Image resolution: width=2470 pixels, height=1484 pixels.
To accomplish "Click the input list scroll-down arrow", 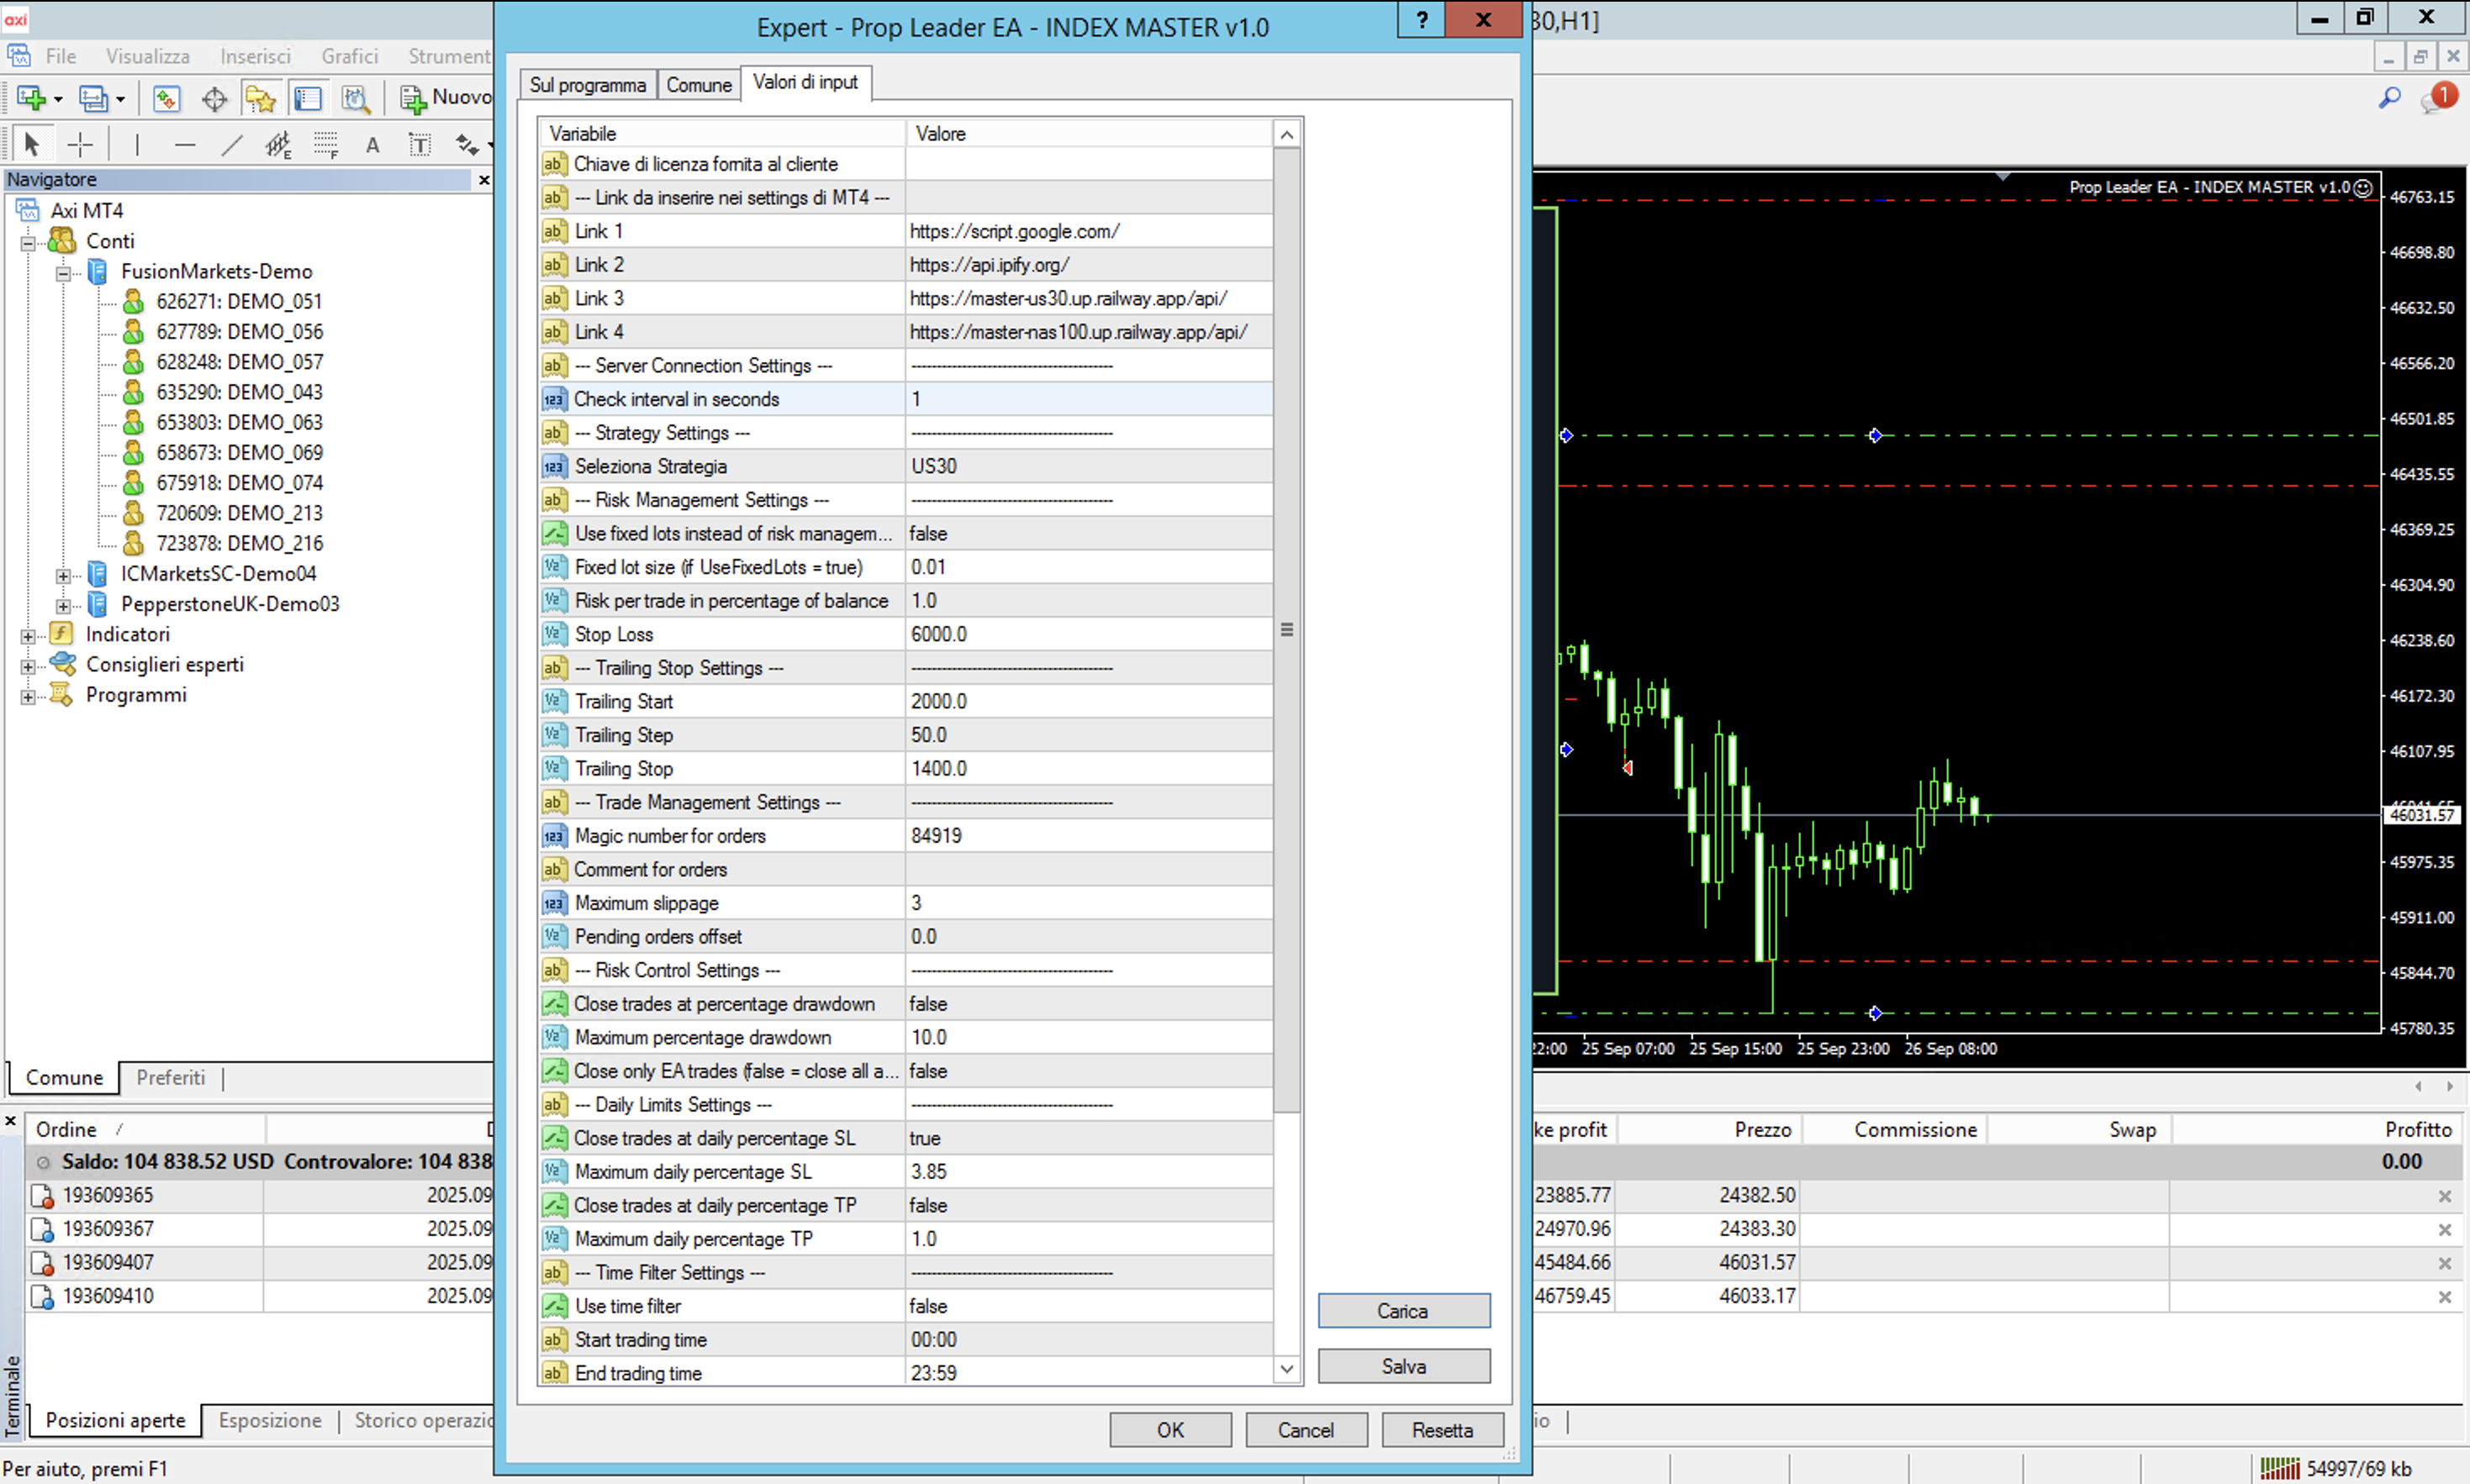I will [1286, 1368].
